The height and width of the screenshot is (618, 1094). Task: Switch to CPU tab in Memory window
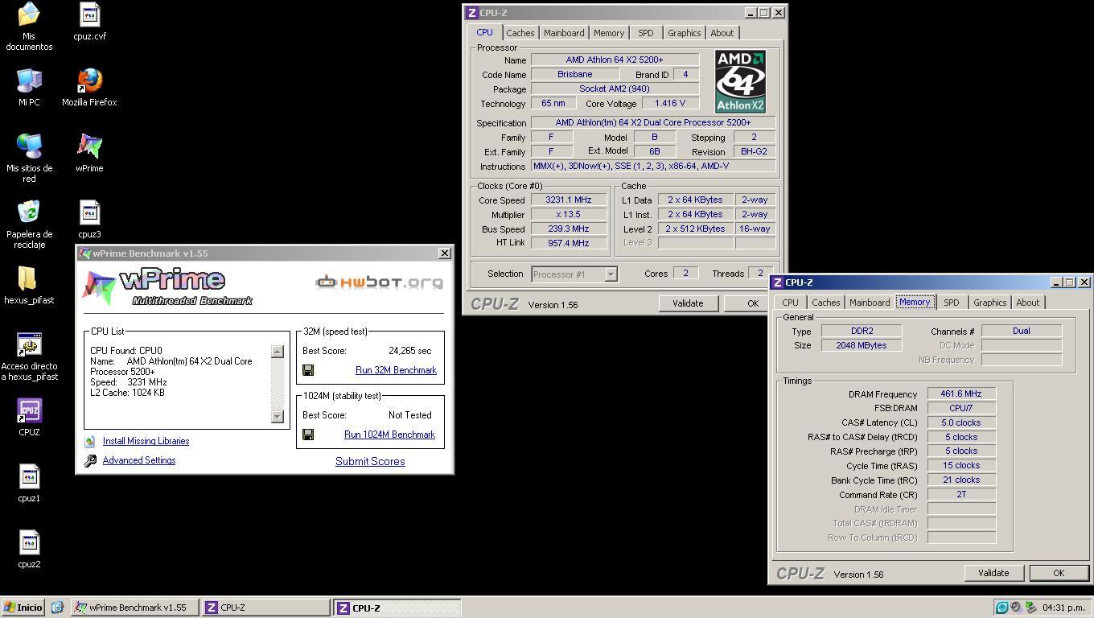coord(790,303)
